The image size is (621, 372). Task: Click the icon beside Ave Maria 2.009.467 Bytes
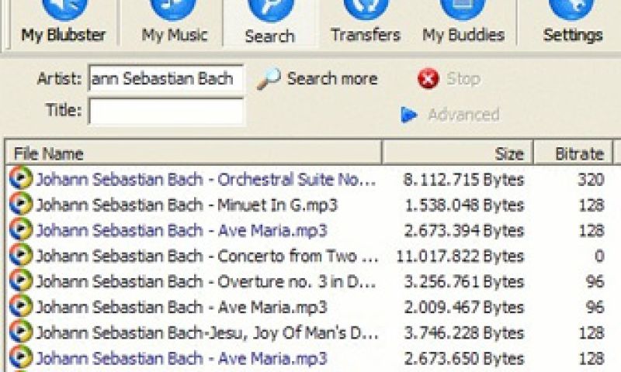click(21, 306)
